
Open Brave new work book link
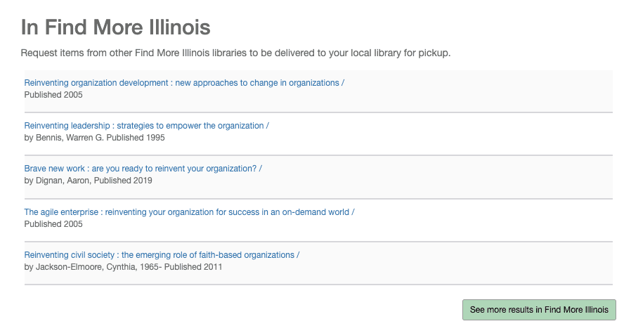pos(143,169)
